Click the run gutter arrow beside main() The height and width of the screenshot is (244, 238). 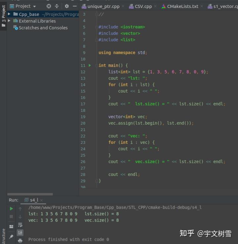tap(90, 65)
